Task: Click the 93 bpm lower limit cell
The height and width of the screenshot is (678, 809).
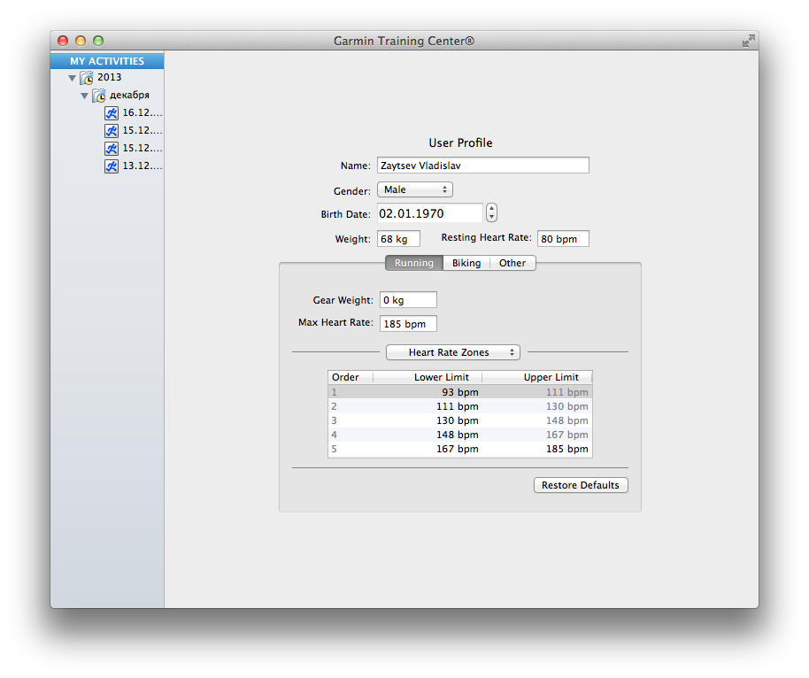Action: click(460, 392)
